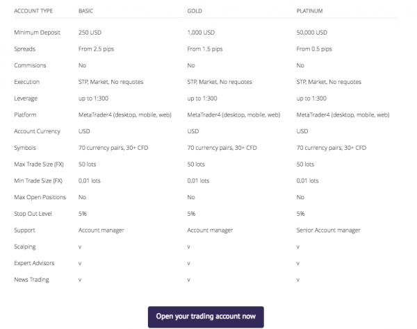Screen dimensions: 417x329
Task: Click the News Trading checkmark under BASIC
Action: click(x=80, y=280)
